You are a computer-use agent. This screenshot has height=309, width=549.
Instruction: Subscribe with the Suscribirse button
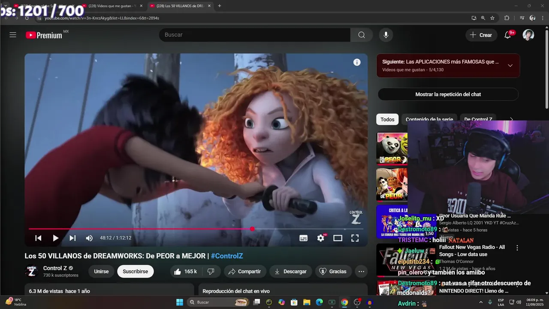[x=136, y=271]
